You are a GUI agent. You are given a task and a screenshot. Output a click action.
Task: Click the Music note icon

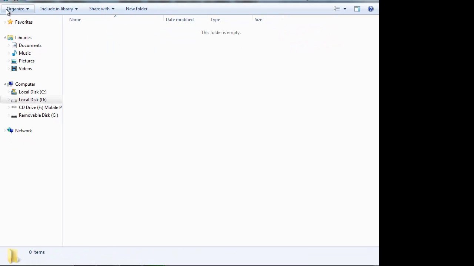[14, 53]
